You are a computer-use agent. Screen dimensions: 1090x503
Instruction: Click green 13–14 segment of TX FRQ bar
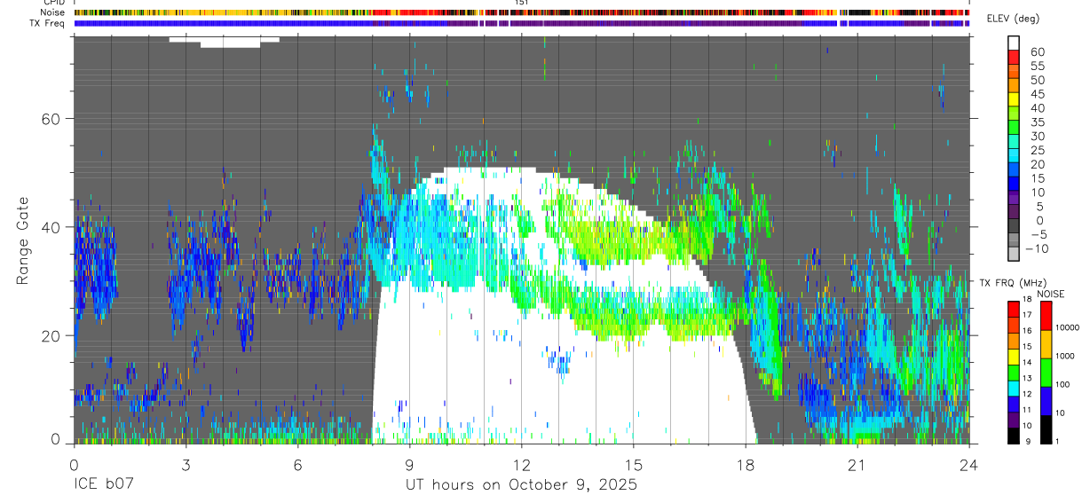tap(1013, 373)
